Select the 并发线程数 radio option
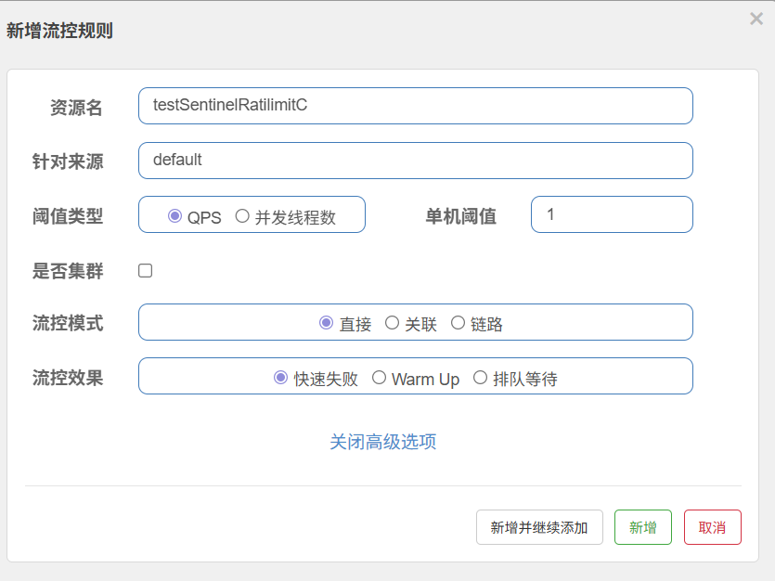775x581 pixels. pyautogui.click(x=242, y=216)
